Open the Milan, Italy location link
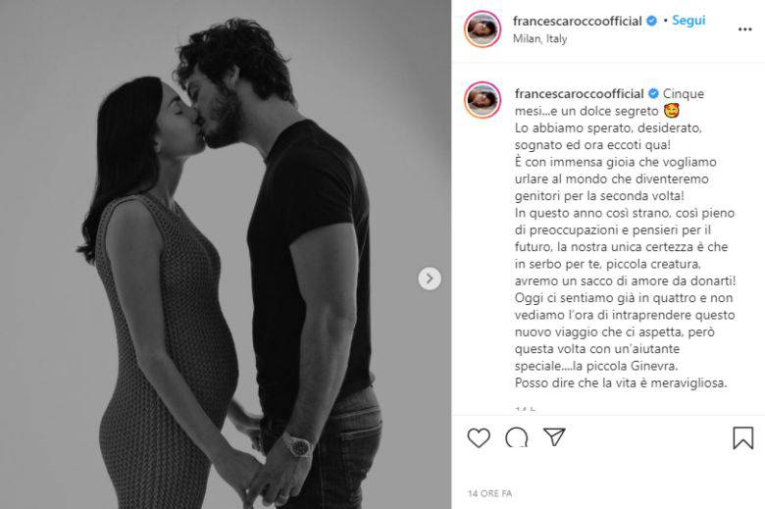Screen dimensions: 765x509 click(x=539, y=38)
